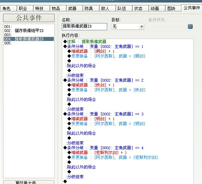
Task: Click the 名称 input field
Action: point(85,27)
